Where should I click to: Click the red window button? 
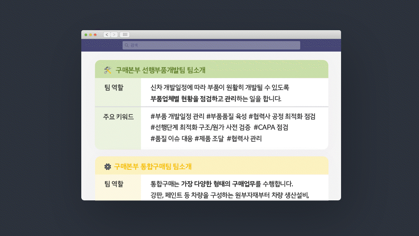tap(95, 35)
